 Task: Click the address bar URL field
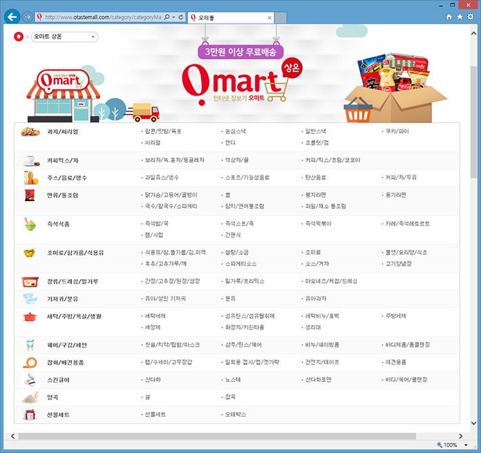[103, 17]
